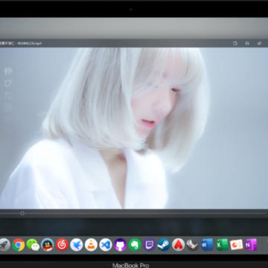268x268 pixels.
Task: Launch Microsoft PowerPoint from dock
Action: (x=236, y=245)
